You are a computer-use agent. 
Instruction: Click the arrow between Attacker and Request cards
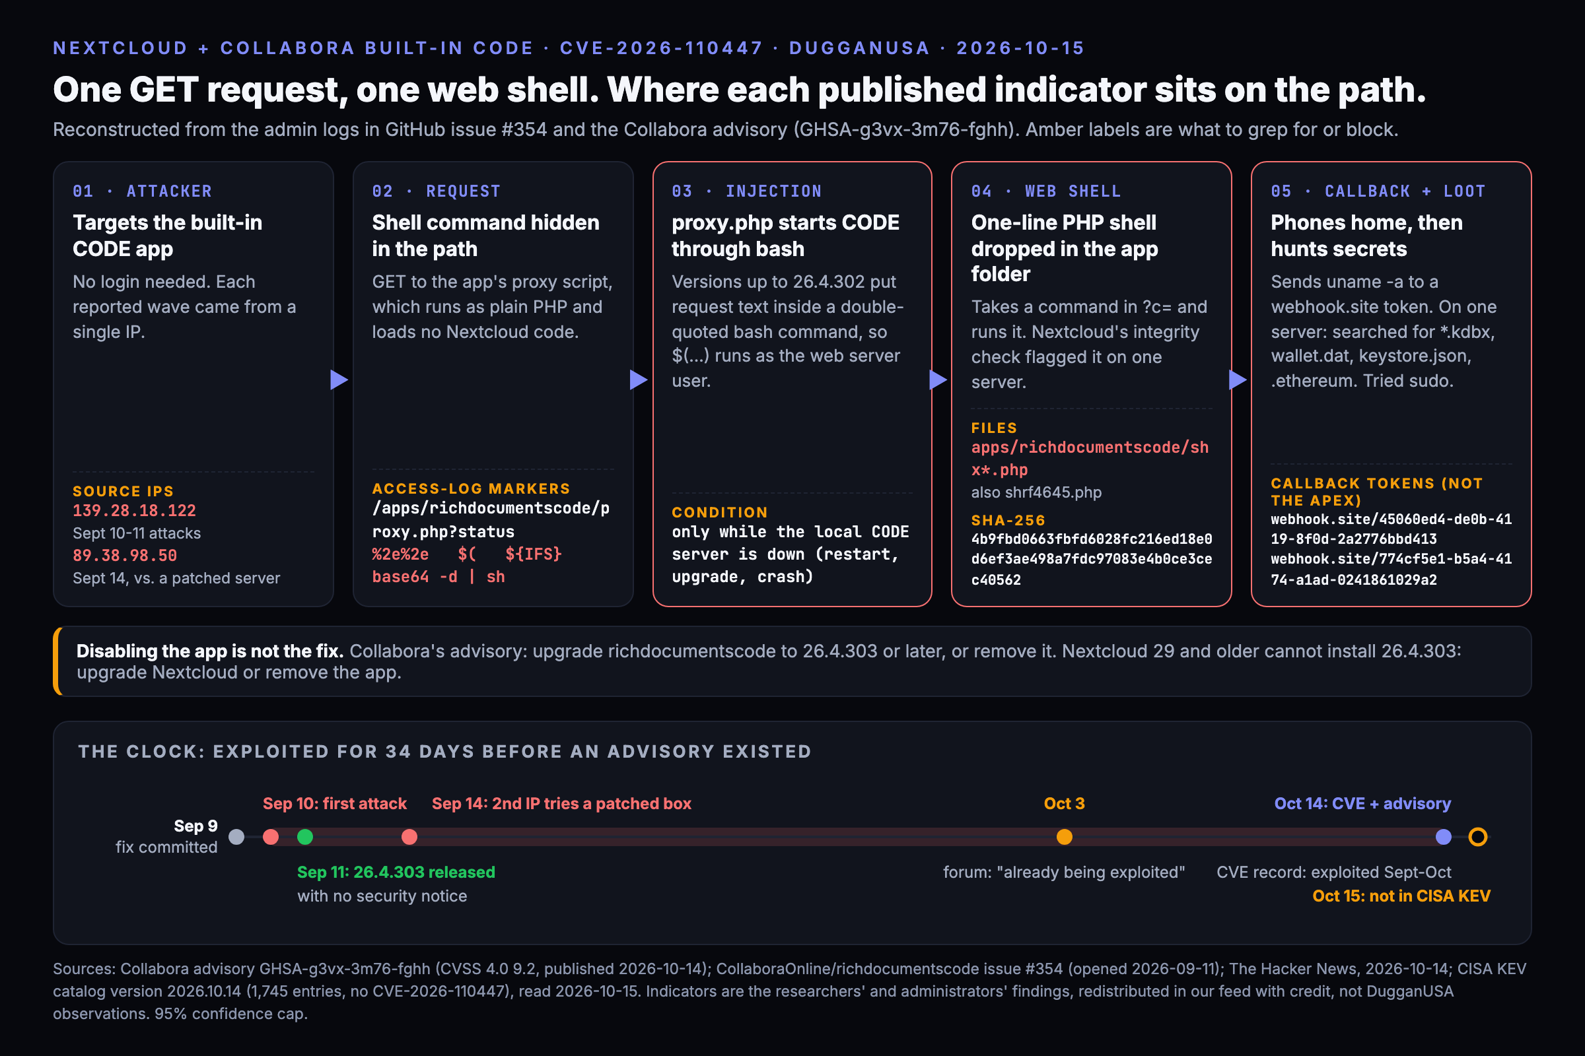click(x=339, y=381)
